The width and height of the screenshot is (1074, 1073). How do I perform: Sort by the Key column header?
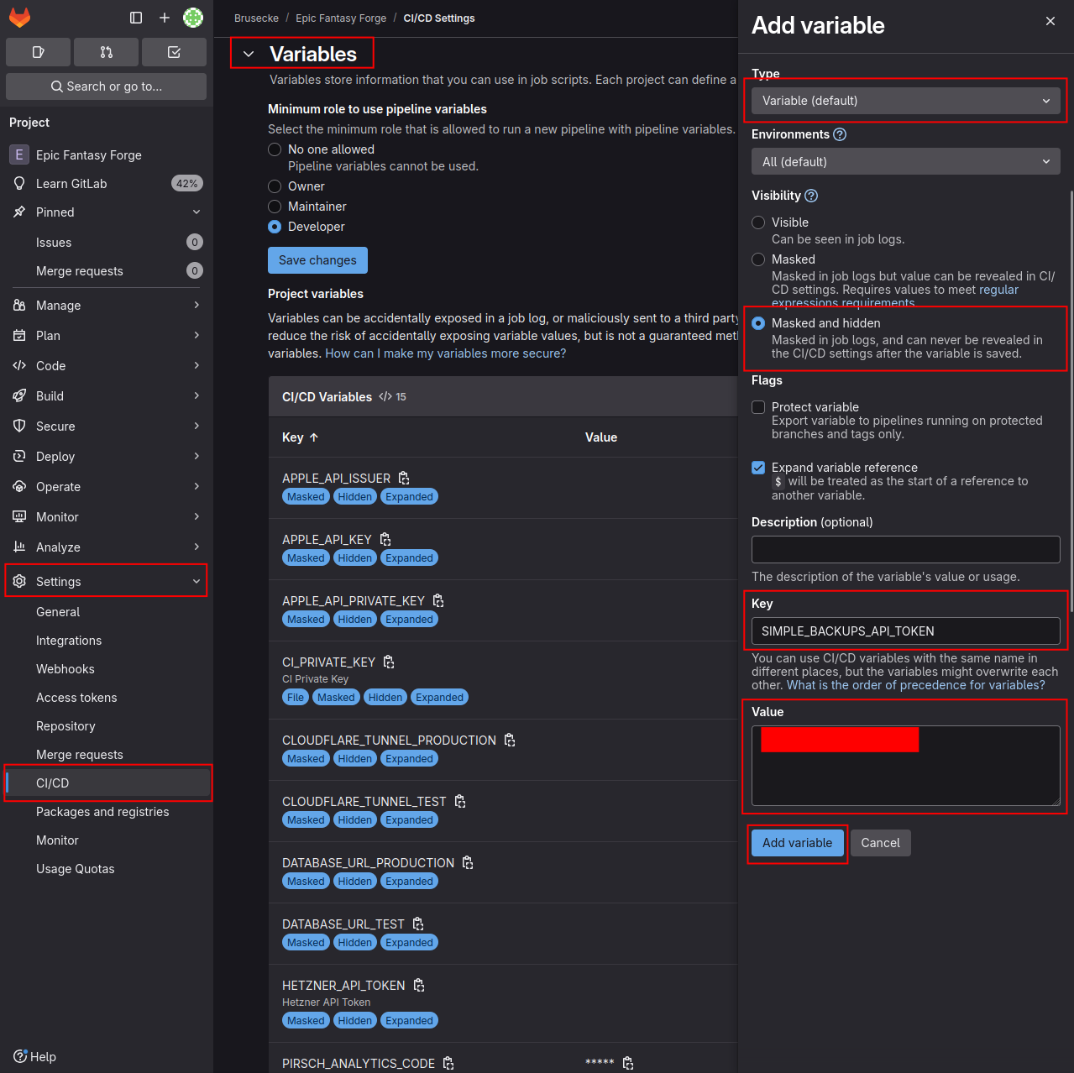tap(300, 437)
